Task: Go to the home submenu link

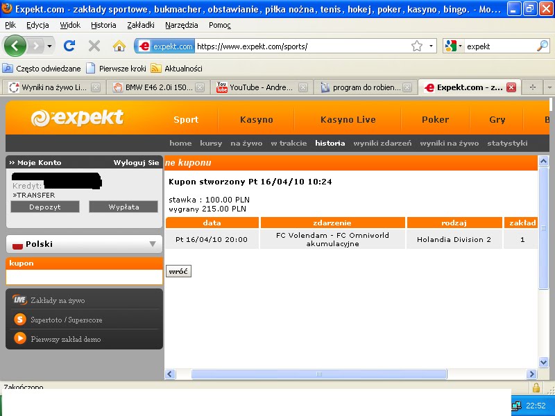Action: point(180,144)
